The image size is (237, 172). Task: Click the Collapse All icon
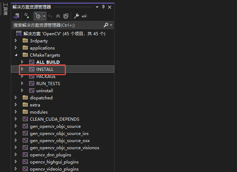[58, 16]
